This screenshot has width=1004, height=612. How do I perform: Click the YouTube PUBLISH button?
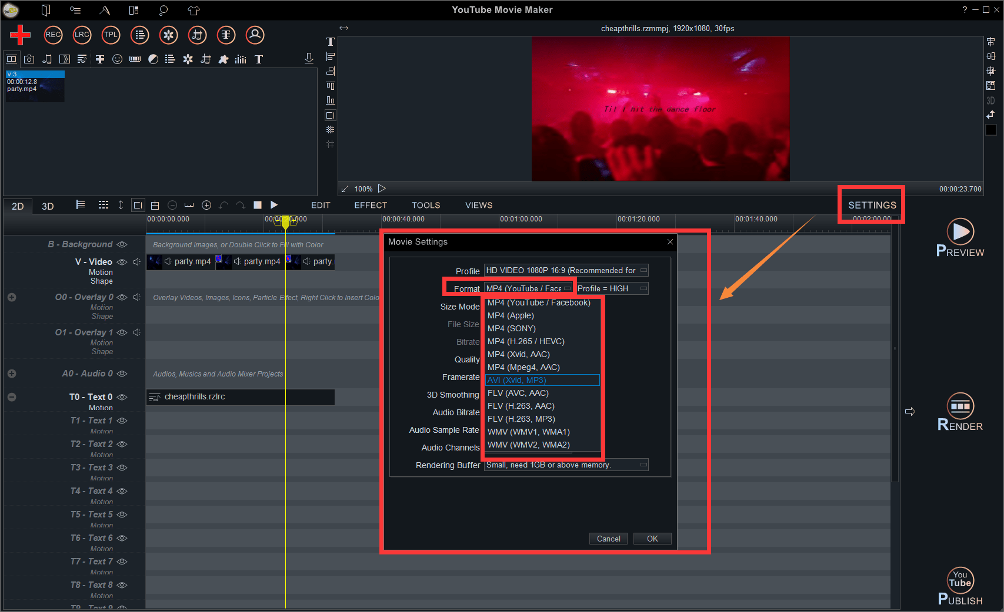point(960,586)
